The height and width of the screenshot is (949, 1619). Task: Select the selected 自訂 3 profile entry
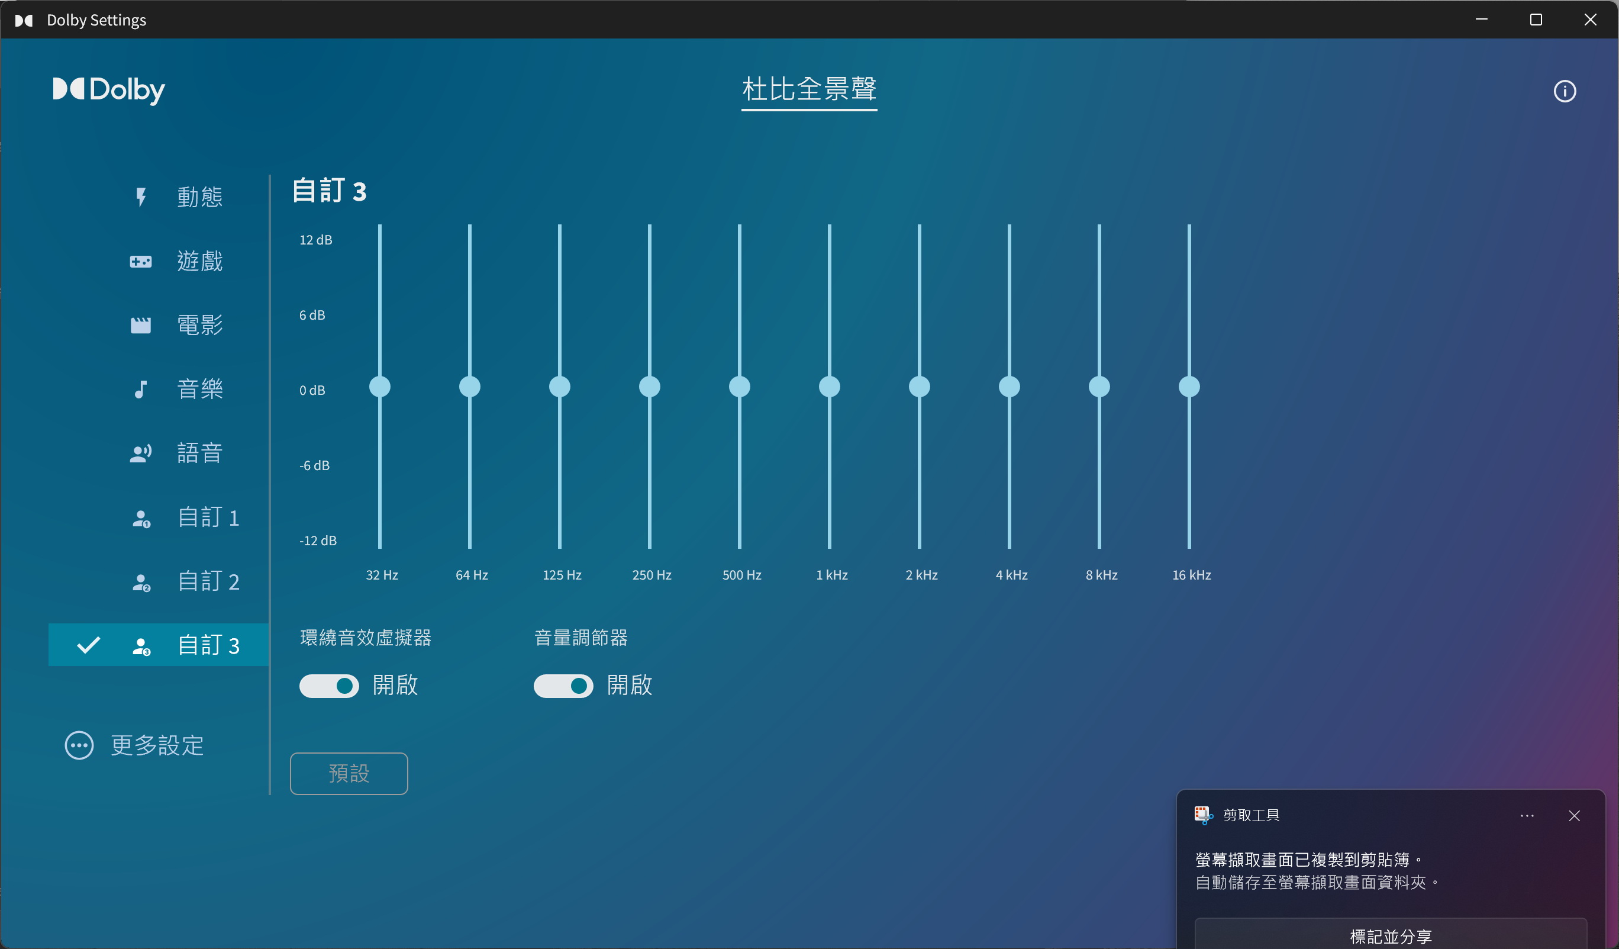159,645
